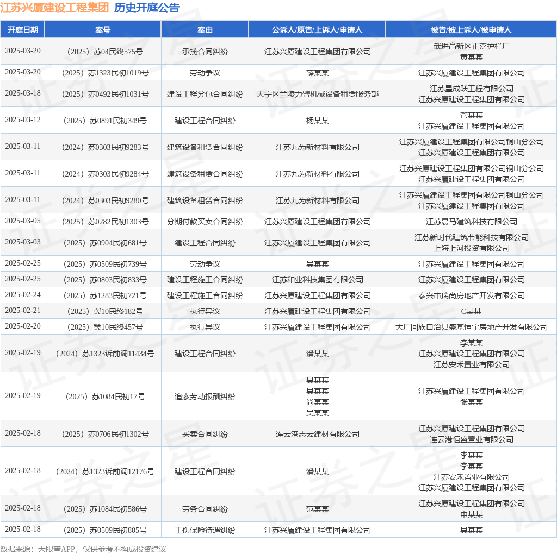Click defendant 张某某

(472, 402)
